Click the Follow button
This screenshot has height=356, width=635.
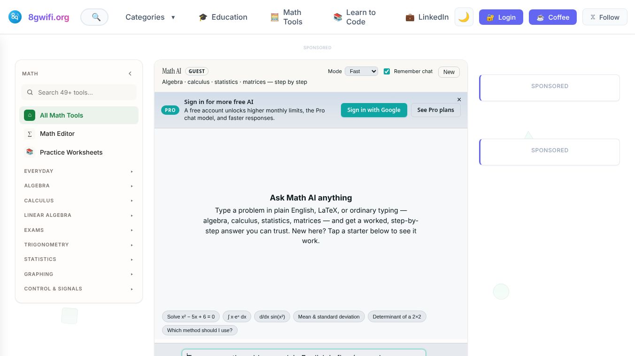(x=605, y=17)
